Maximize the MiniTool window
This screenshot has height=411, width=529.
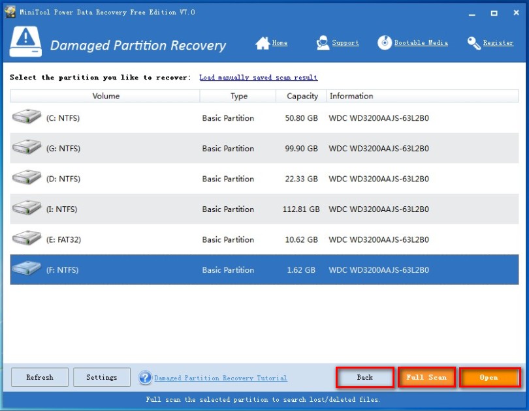click(x=494, y=13)
